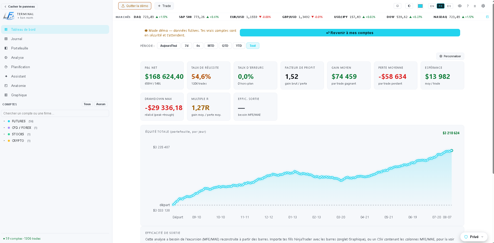Click the Perte moyenne value -$58 634
Screen dimensions: 494x243
tap(392, 76)
